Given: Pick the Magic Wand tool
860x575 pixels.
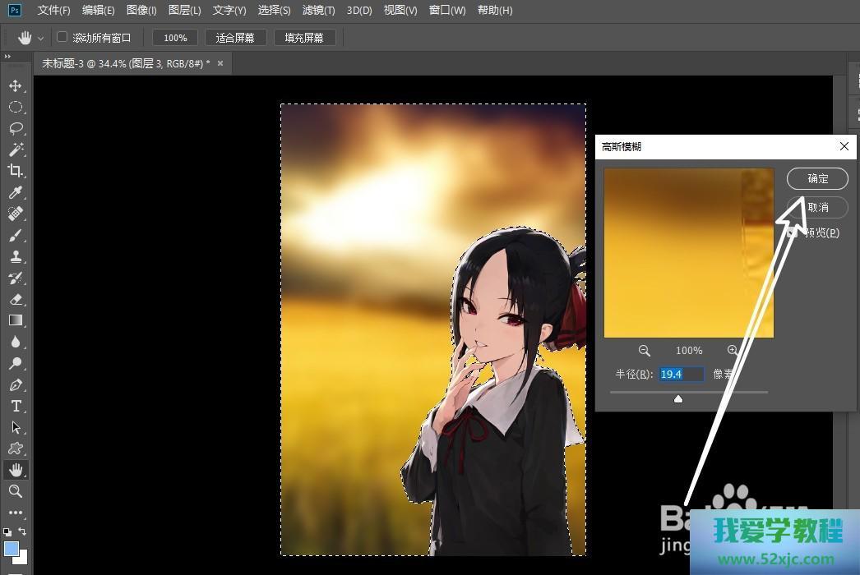Looking at the screenshot, I should click(15, 150).
